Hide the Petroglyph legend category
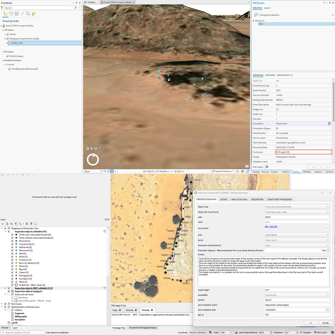The width and height of the screenshot is (335, 335). click(12, 275)
